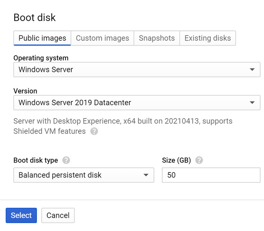Click the Boot disk type label
The height and width of the screenshot is (231, 264).
pyautogui.click(x=36, y=160)
